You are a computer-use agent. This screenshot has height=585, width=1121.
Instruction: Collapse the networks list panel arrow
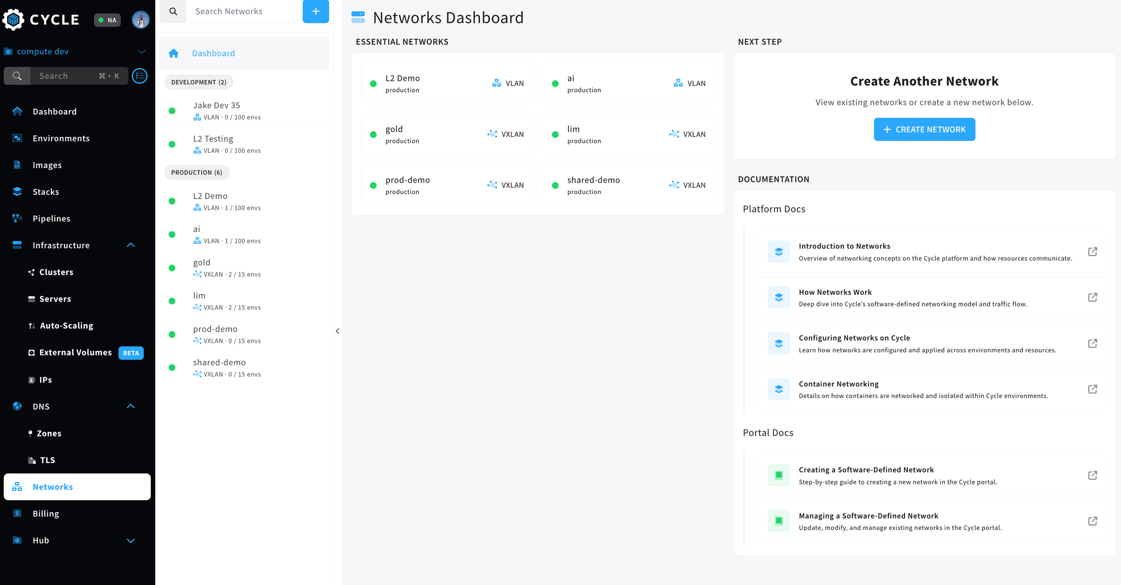pyautogui.click(x=337, y=331)
